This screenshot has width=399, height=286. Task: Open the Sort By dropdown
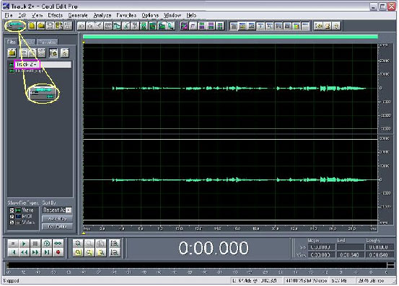(x=57, y=210)
